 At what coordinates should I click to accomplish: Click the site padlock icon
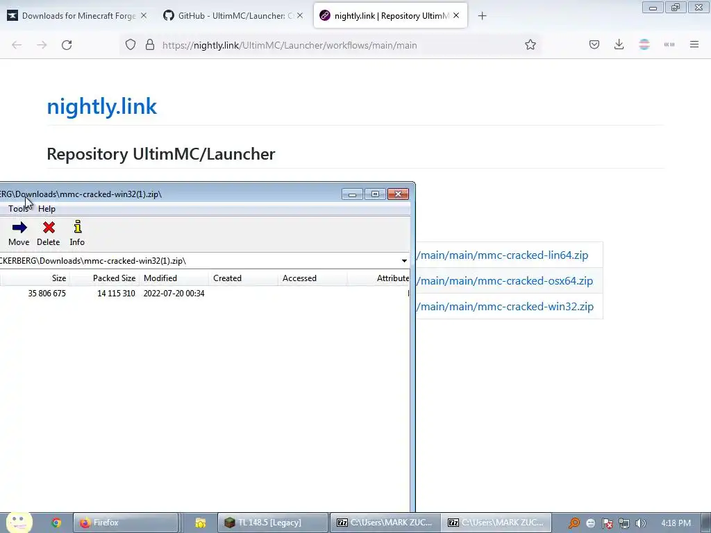150,45
